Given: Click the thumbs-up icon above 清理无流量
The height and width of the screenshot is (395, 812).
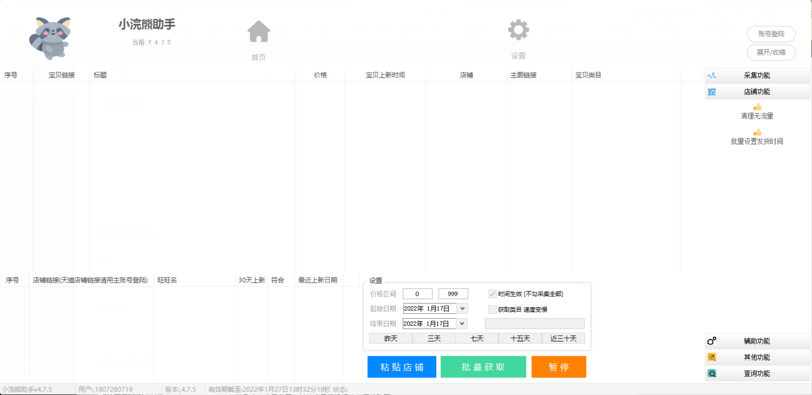Looking at the screenshot, I should (757, 107).
